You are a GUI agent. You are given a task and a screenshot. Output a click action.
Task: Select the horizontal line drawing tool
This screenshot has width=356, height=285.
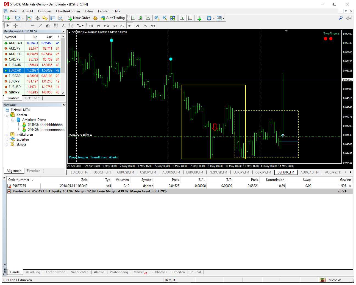coord(33,25)
